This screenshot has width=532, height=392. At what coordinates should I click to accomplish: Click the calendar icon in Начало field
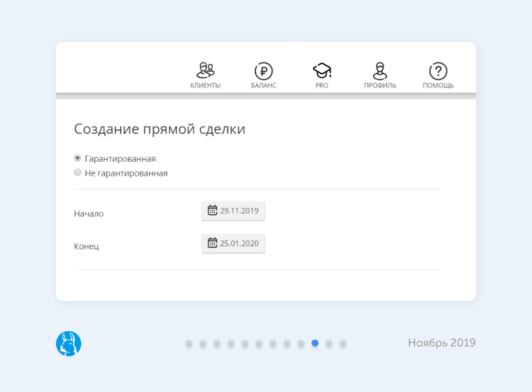[x=212, y=210]
